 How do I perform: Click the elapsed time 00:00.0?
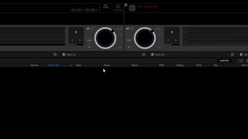tap(91, 10)
